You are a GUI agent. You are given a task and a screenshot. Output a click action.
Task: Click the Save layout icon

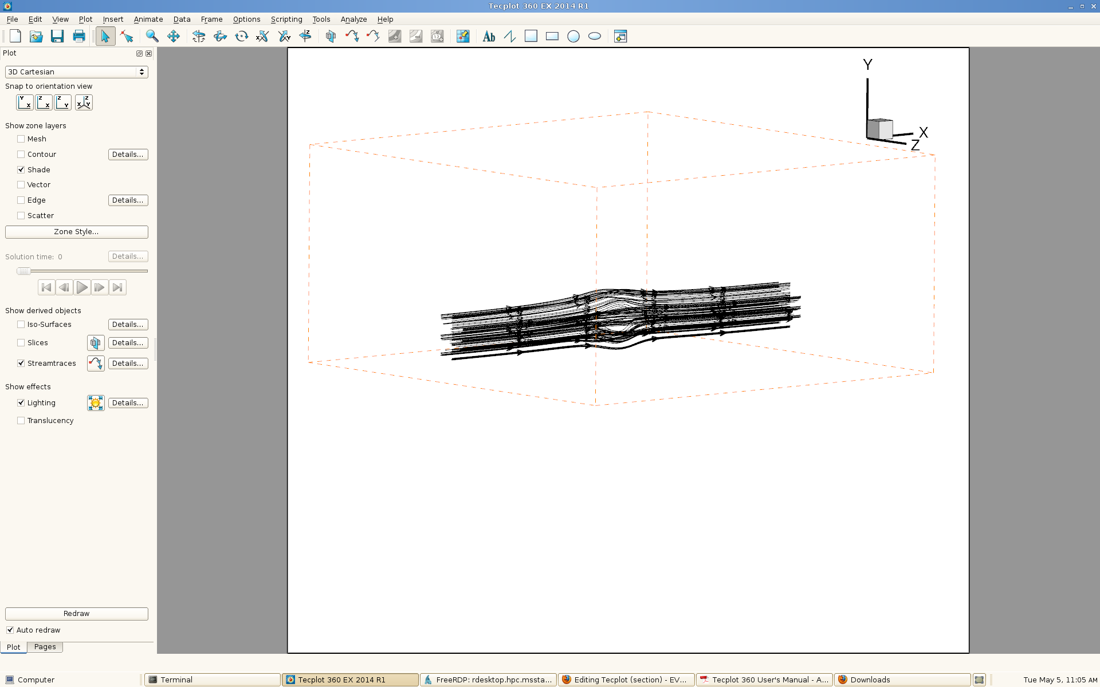(x=57, y=36)
